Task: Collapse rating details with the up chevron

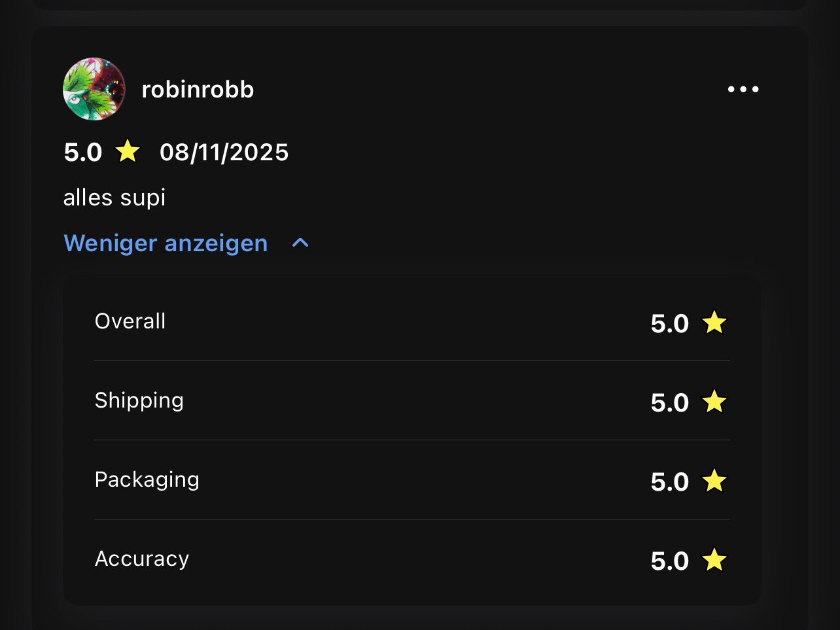Action: coord(300,243)
